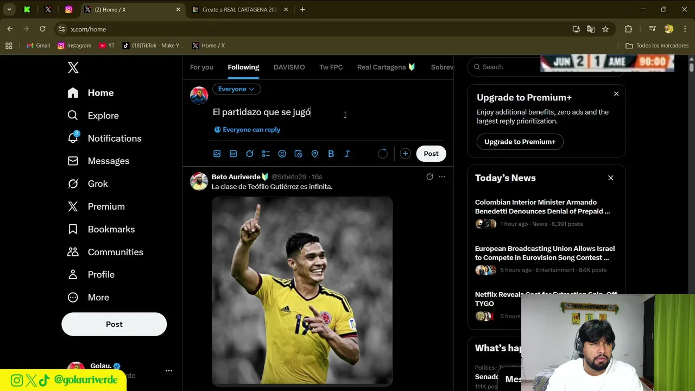
Task: Schedule the post with calendar icon
Action: [x=299, y=154]
